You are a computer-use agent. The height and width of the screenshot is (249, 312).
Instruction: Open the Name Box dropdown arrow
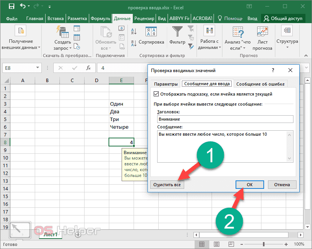38,68
